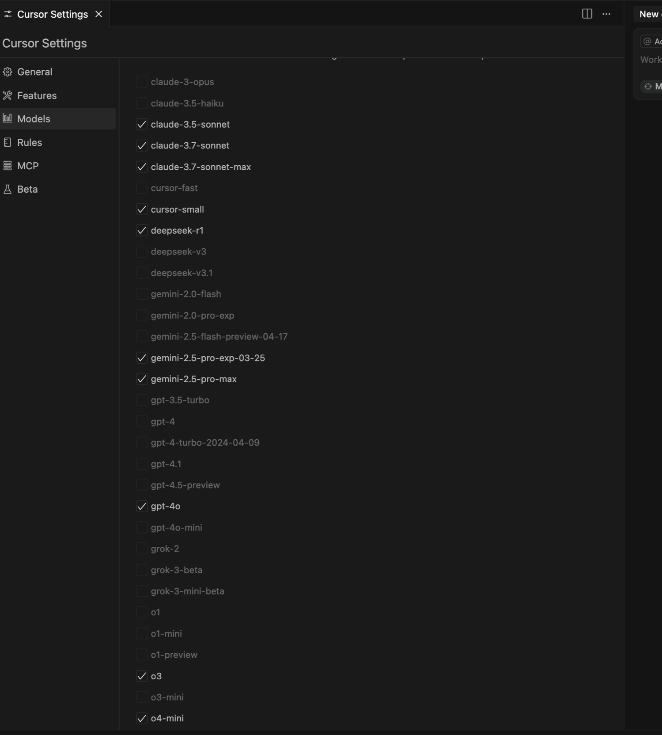Check the gpt-4 model box
The image size is (662, 735).
[142, 421]
